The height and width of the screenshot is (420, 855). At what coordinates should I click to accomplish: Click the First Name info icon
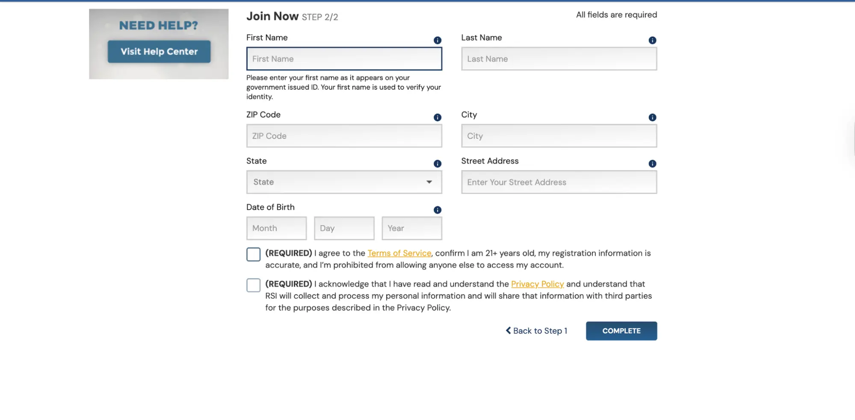437,40
